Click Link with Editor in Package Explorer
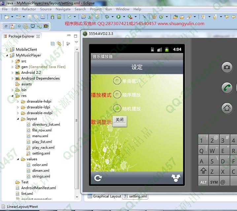 [x=59, y=44]
